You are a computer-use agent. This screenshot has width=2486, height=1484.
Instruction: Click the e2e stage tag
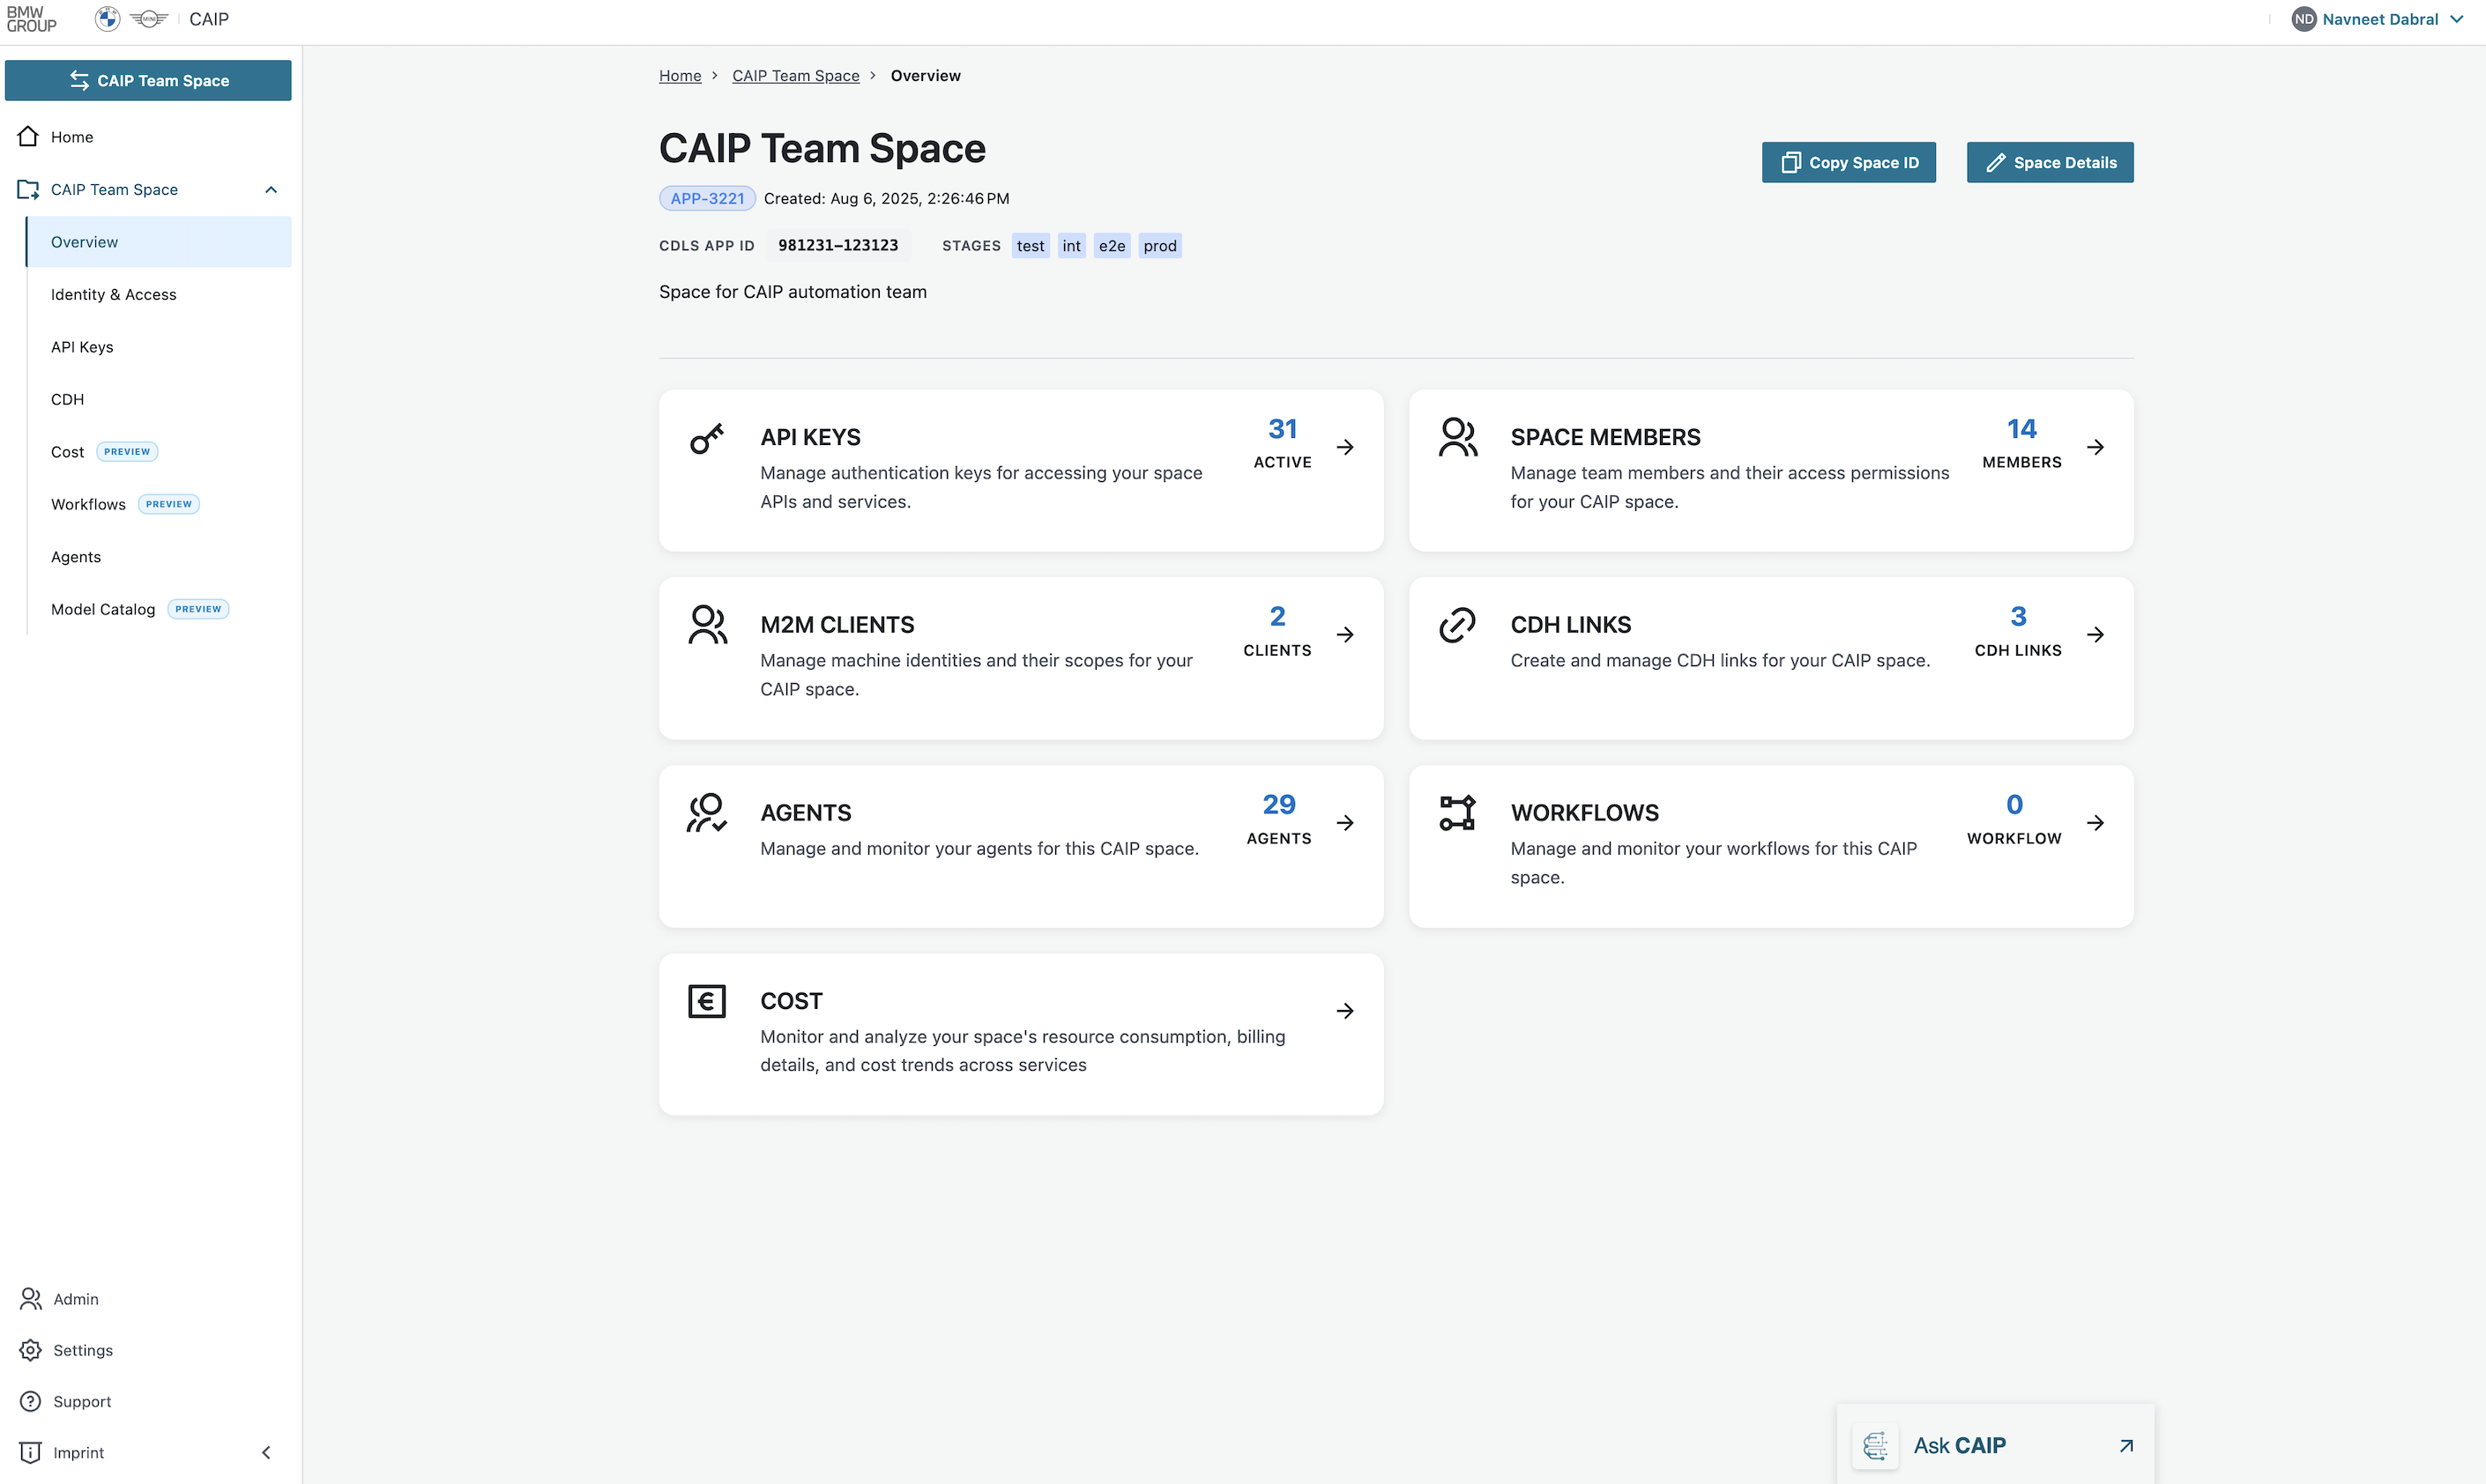click(1112, 246)
